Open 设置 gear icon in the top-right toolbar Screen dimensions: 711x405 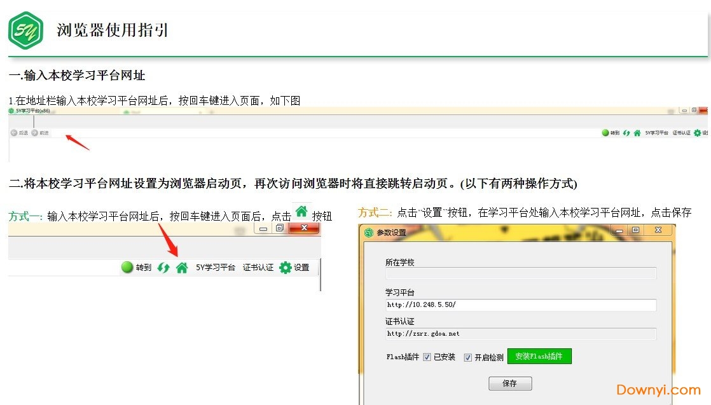(x=698, y=132)
